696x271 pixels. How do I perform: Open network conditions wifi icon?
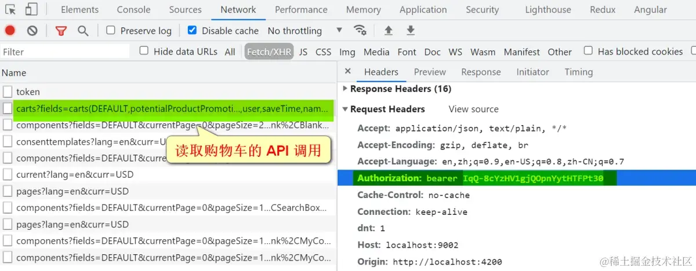point(360,31)
